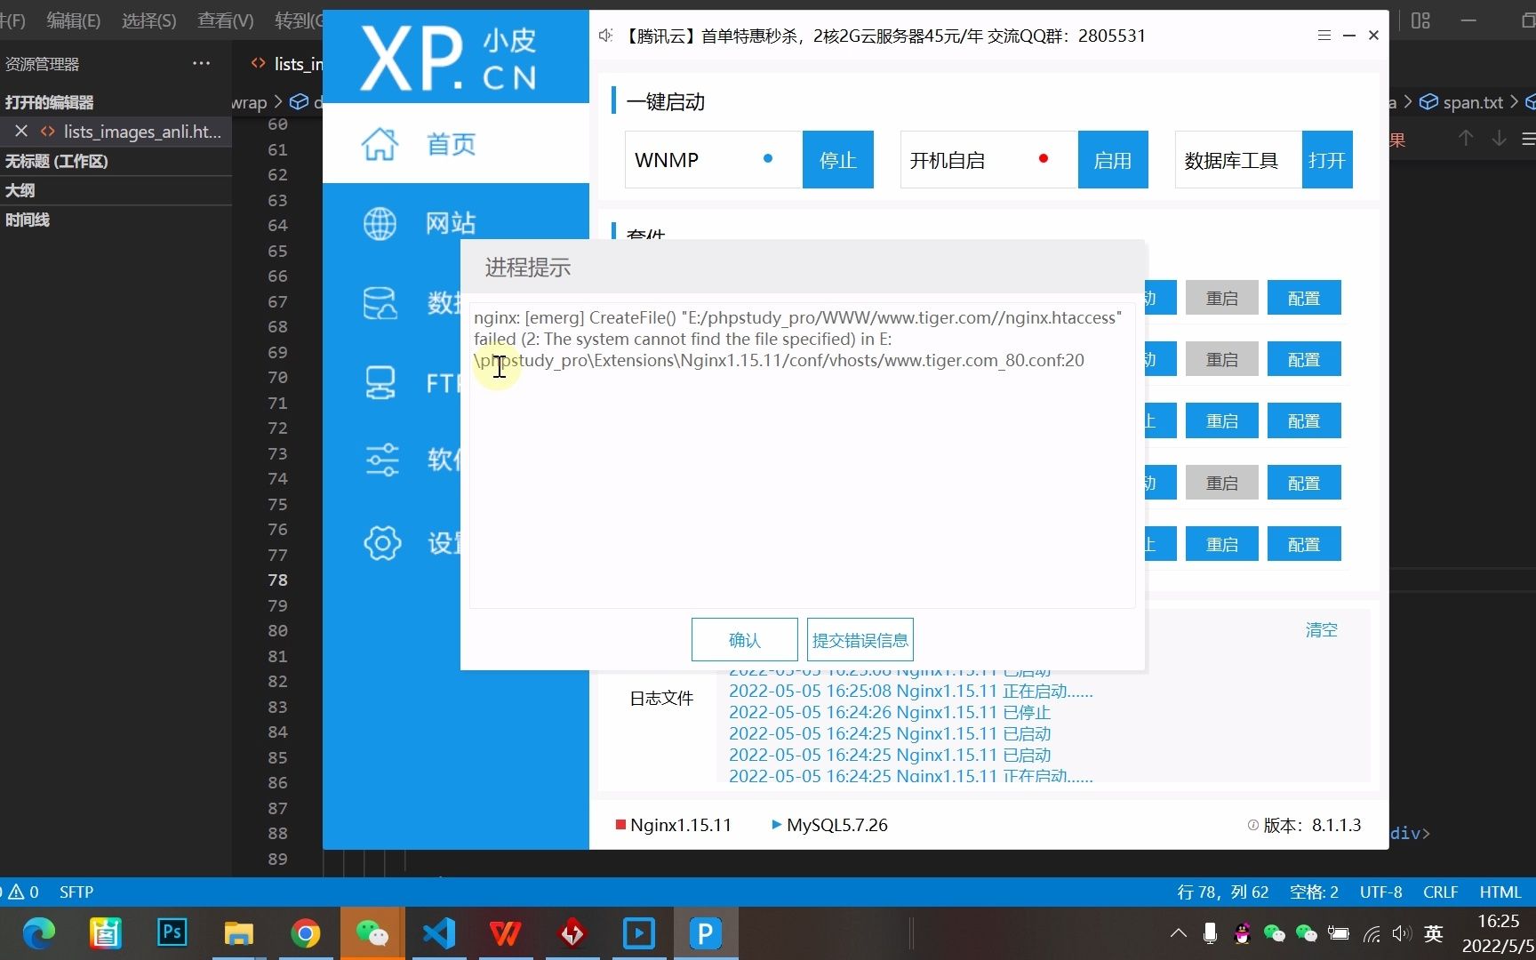The height and width of the screenshot is (960, 1536).
Task: Open the 首页 home icon in phpStudy sidebar
Action: coord(380,143)
